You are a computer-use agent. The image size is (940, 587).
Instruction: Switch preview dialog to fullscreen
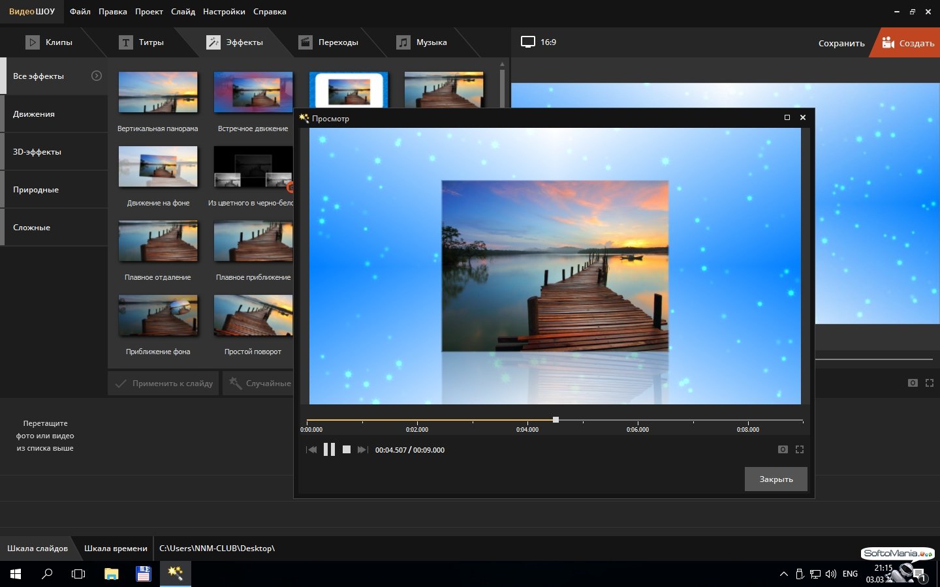(x=800, y=449)
